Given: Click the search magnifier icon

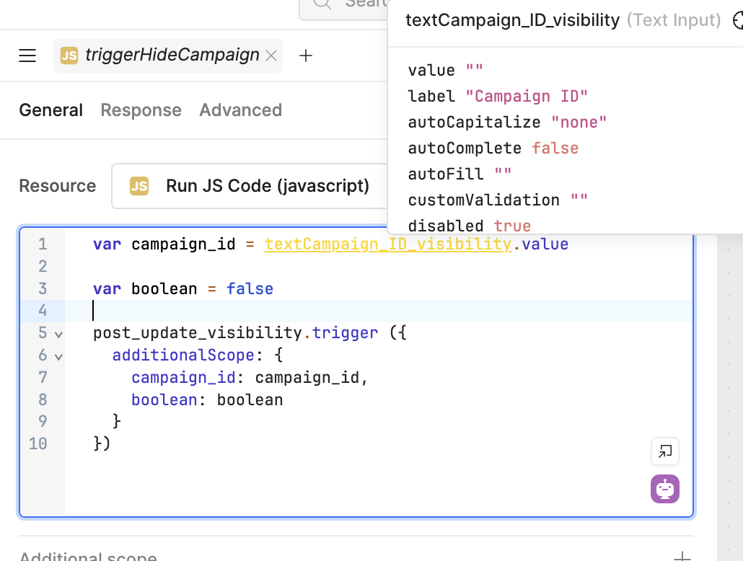Looking at the screenshot, I should click(x=322, y=4).
